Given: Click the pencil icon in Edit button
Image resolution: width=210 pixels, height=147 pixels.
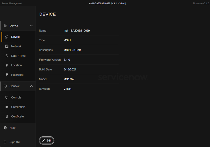Looking at the screenshot, I should tap(43, 140).
